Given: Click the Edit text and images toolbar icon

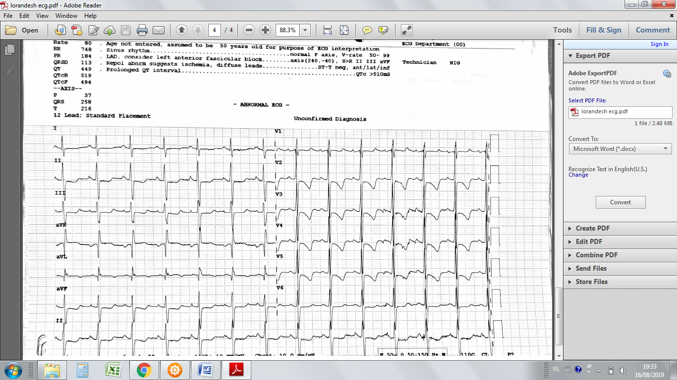Looking at the screenshot, I should click(93, 30).
